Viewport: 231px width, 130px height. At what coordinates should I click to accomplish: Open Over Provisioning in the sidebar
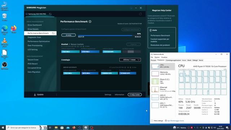tap(35, 45)
